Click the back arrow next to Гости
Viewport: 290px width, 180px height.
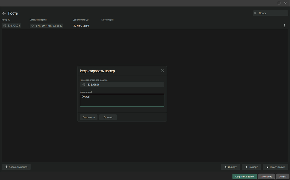pos(4,13)
